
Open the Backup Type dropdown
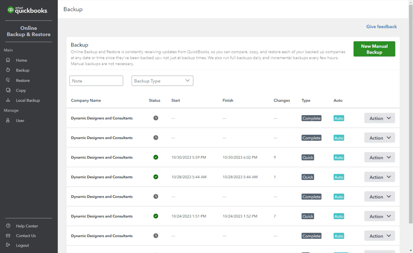[x=162, y=81]
